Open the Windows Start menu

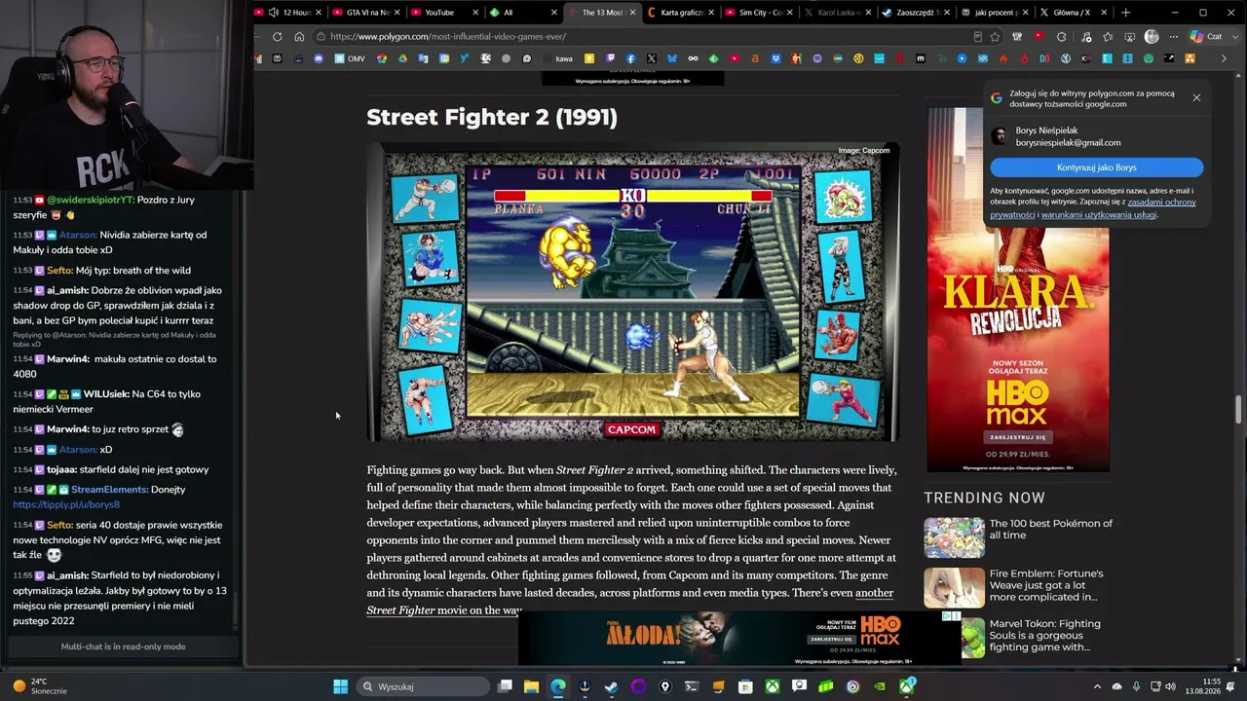click(340, 686)
